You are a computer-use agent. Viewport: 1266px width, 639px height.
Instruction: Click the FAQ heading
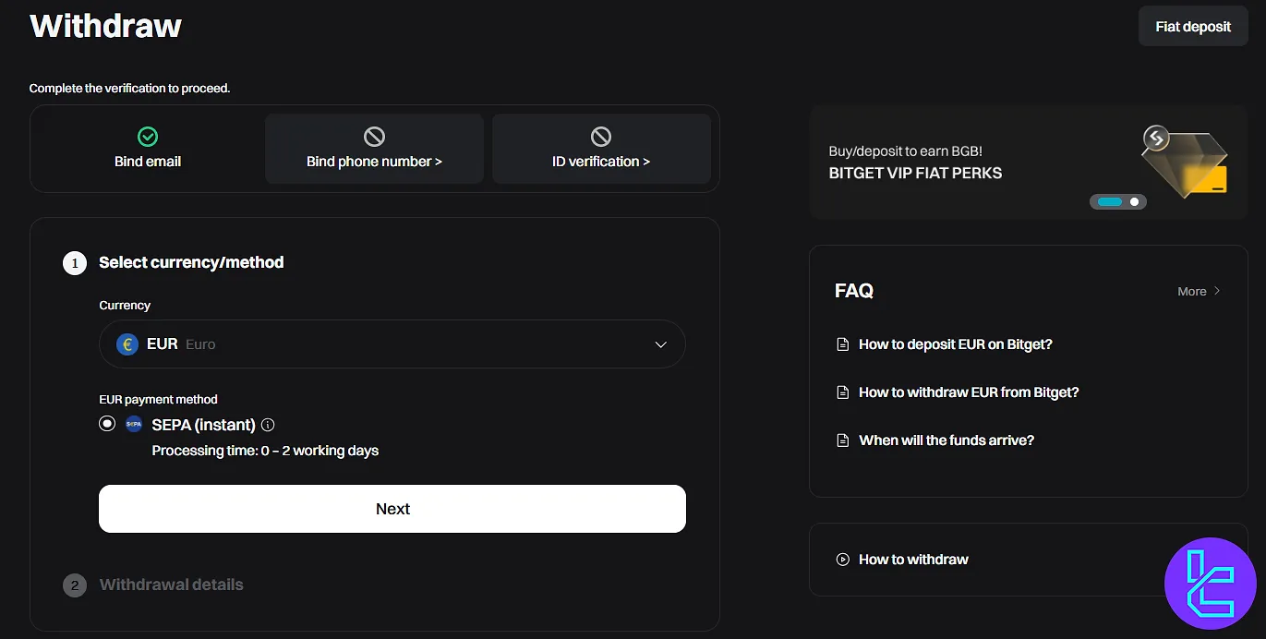854,291
